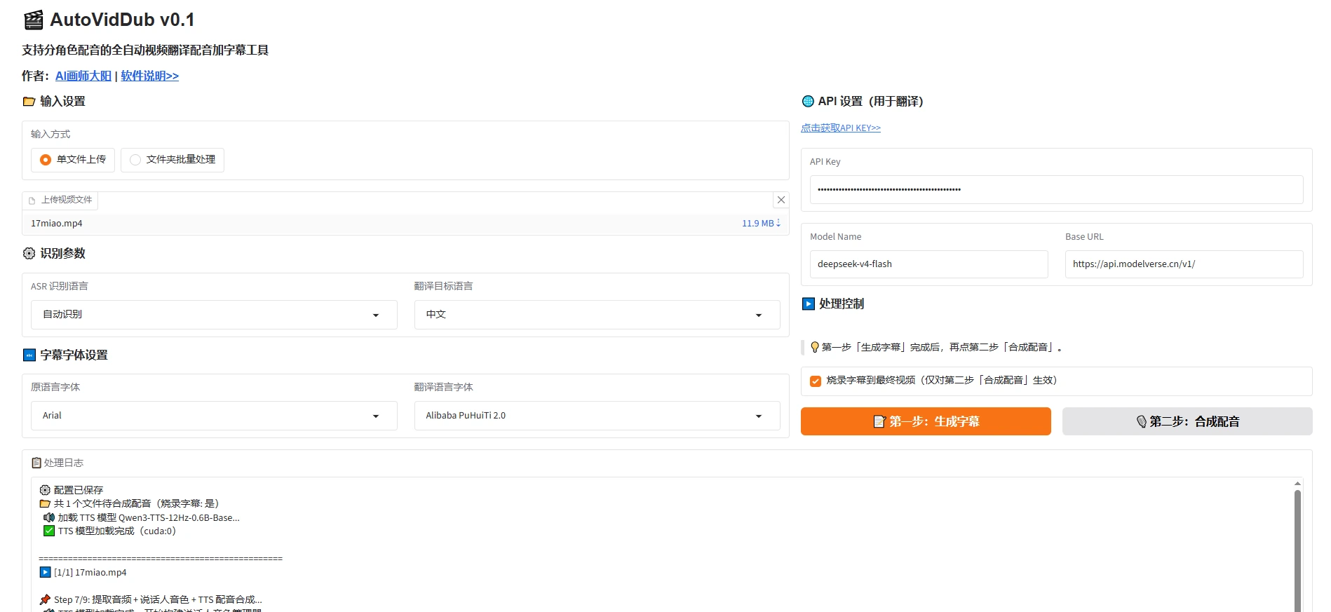The width and height of the screenshot is (1331, 612).
Task: Click the log scrollbar up arrow
Action: (1297, 484)
